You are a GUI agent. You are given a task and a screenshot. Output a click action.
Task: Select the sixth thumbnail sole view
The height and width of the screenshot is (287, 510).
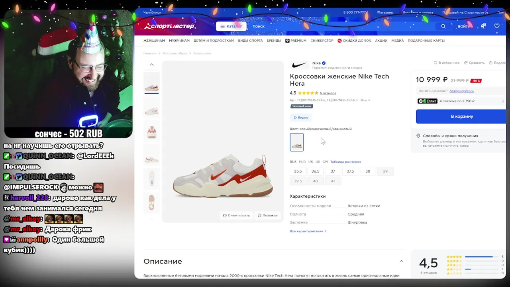(x=151, y=202)
